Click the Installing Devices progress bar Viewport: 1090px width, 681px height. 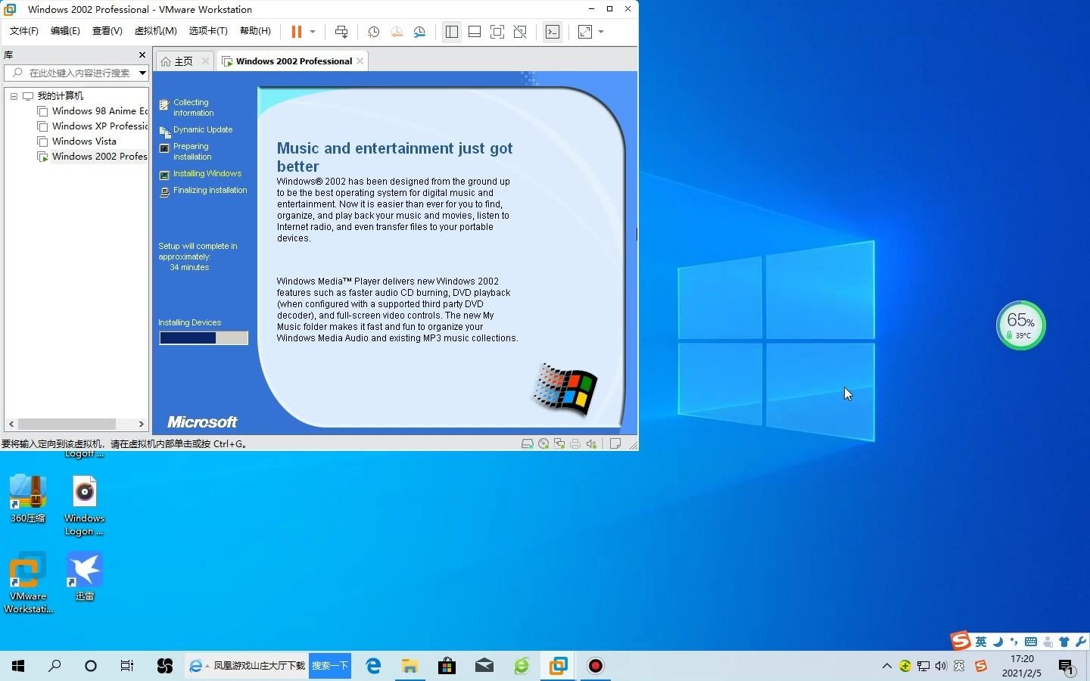[x=204, y=338]
